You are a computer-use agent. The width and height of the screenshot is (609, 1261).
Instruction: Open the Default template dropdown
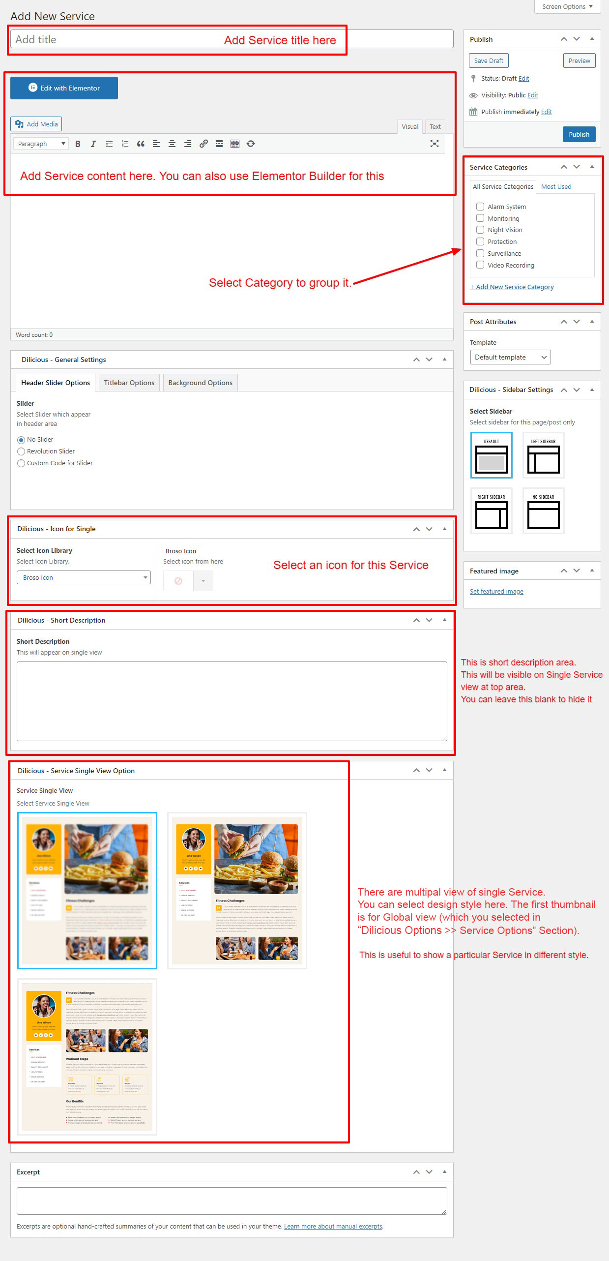[510, 357]
